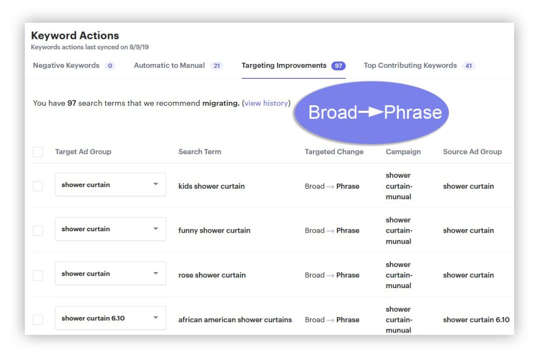Click source ad group in kids shower curtain row

click(468, 186)
